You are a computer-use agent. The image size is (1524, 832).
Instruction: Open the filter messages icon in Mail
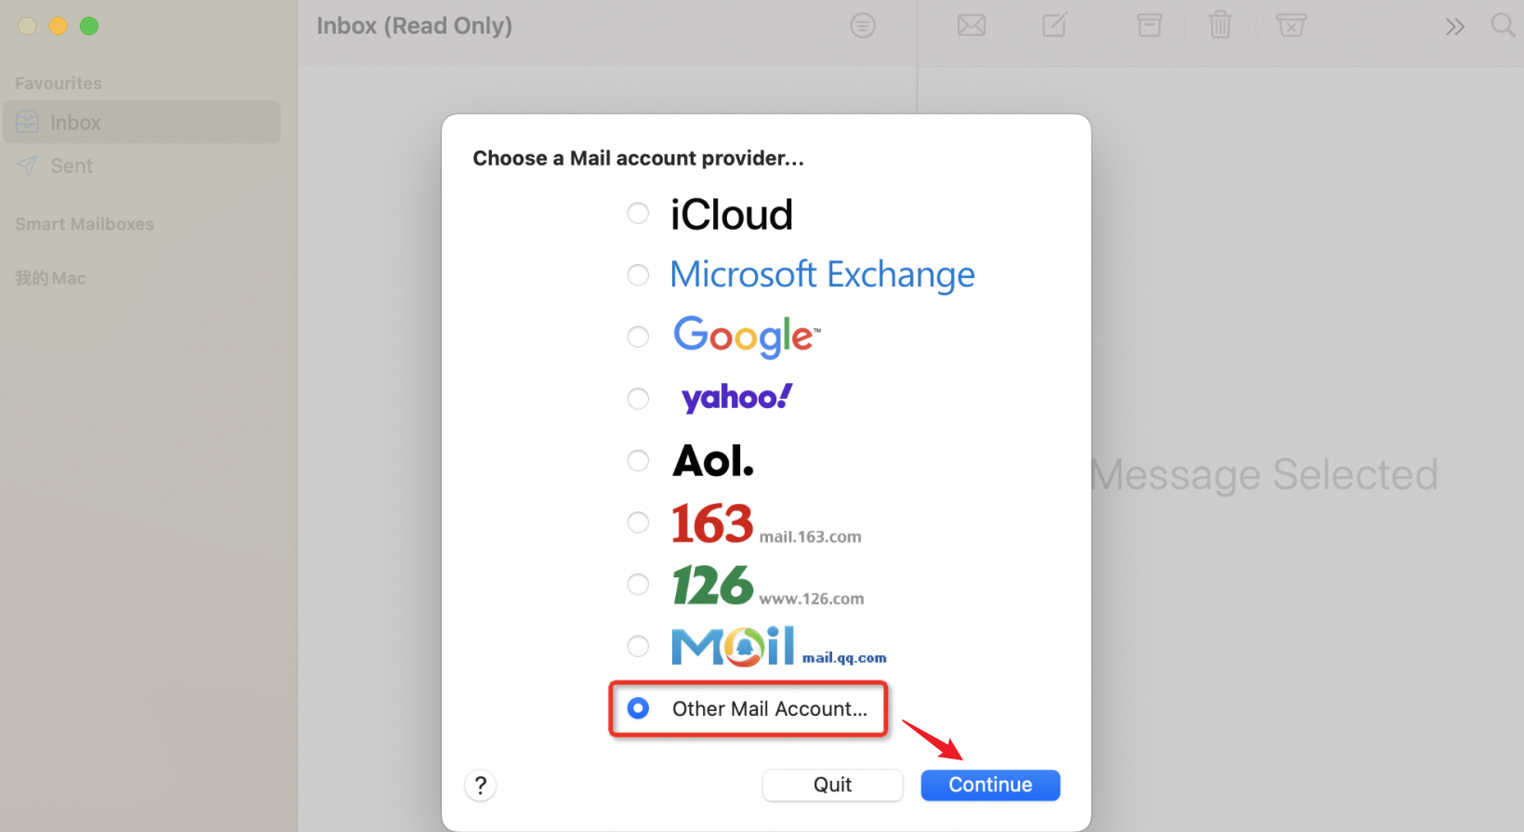click(x=863, y=26)
